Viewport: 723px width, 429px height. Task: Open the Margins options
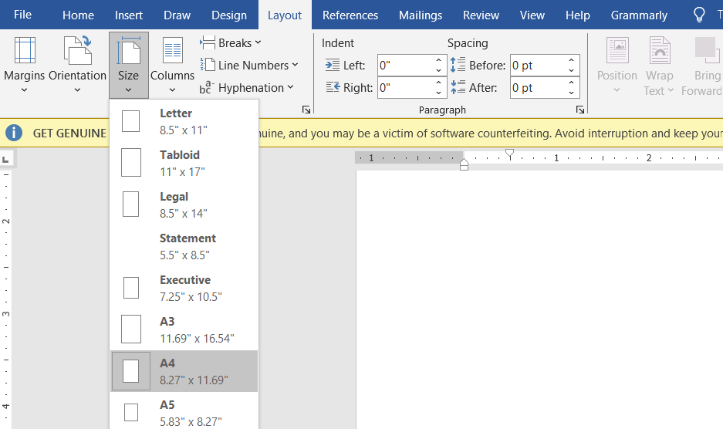click(x=24, y=65)
